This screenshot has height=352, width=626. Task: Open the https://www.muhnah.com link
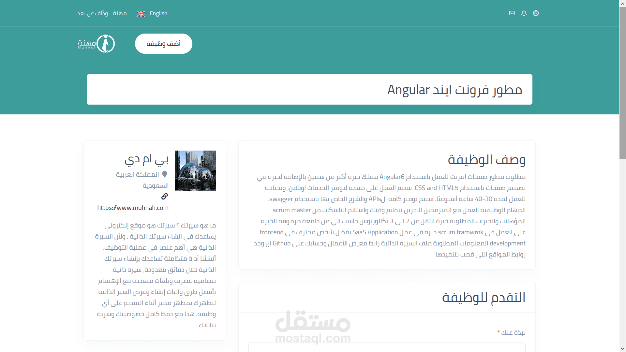[133, 208]
